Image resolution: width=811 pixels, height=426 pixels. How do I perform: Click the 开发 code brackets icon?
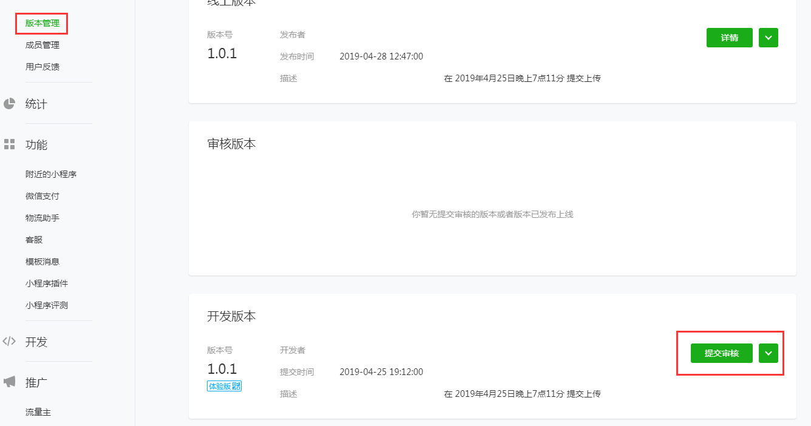coord(9,341)
